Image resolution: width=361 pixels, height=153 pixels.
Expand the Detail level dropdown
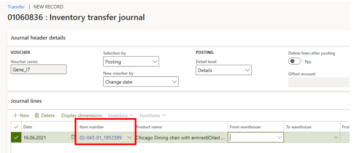[247, 70]
